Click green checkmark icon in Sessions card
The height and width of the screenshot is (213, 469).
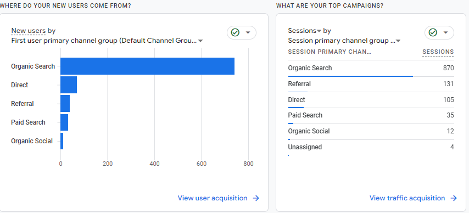433,32
